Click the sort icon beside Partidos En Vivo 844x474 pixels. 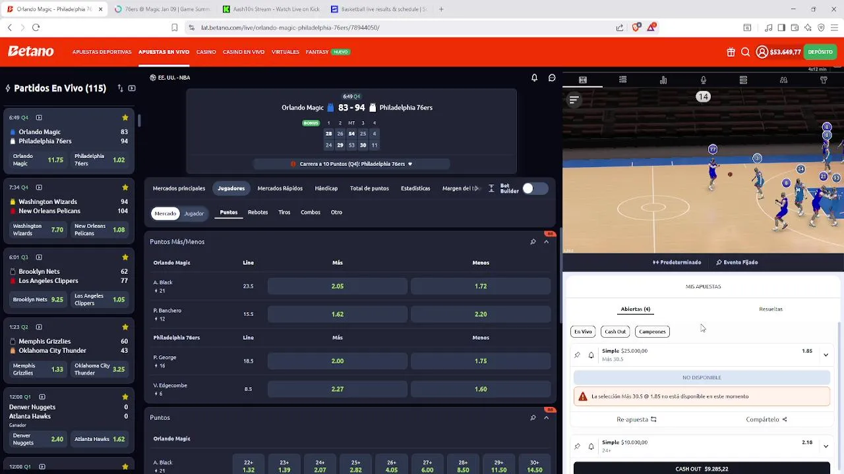(120, 88)
